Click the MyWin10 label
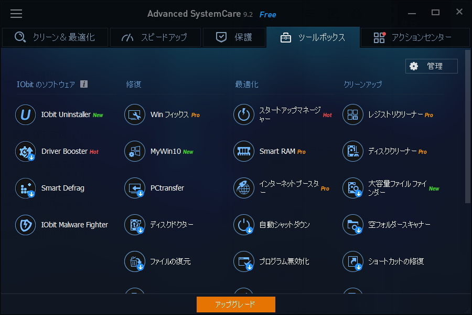Image resolution: width=472 pixels, height=315 pixels. (166, 151)
